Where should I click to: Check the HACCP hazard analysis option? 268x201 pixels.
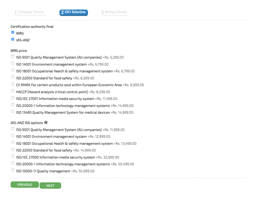coord(13,91)
